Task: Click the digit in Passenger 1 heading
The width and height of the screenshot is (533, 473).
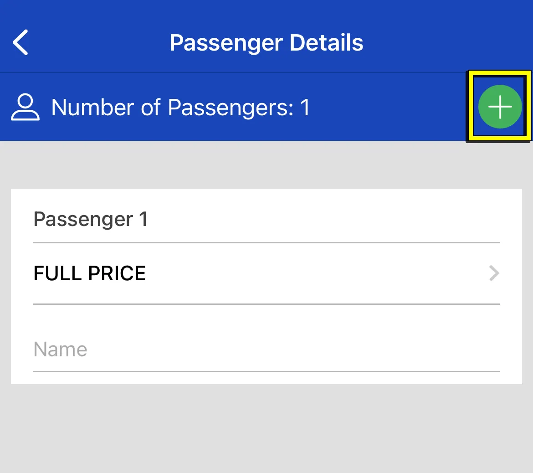Action: [143, 219]
